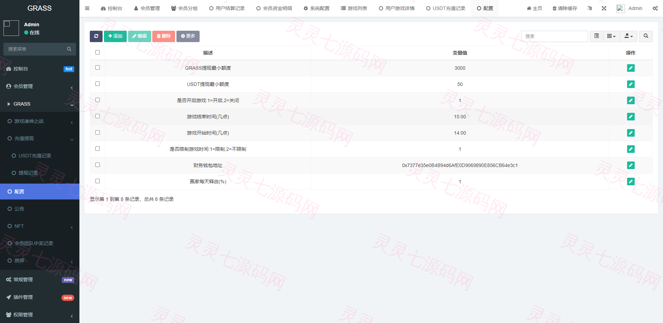Check the 游戏结束时间 row checkbox
663x323 pixels.
coord(97,116)
